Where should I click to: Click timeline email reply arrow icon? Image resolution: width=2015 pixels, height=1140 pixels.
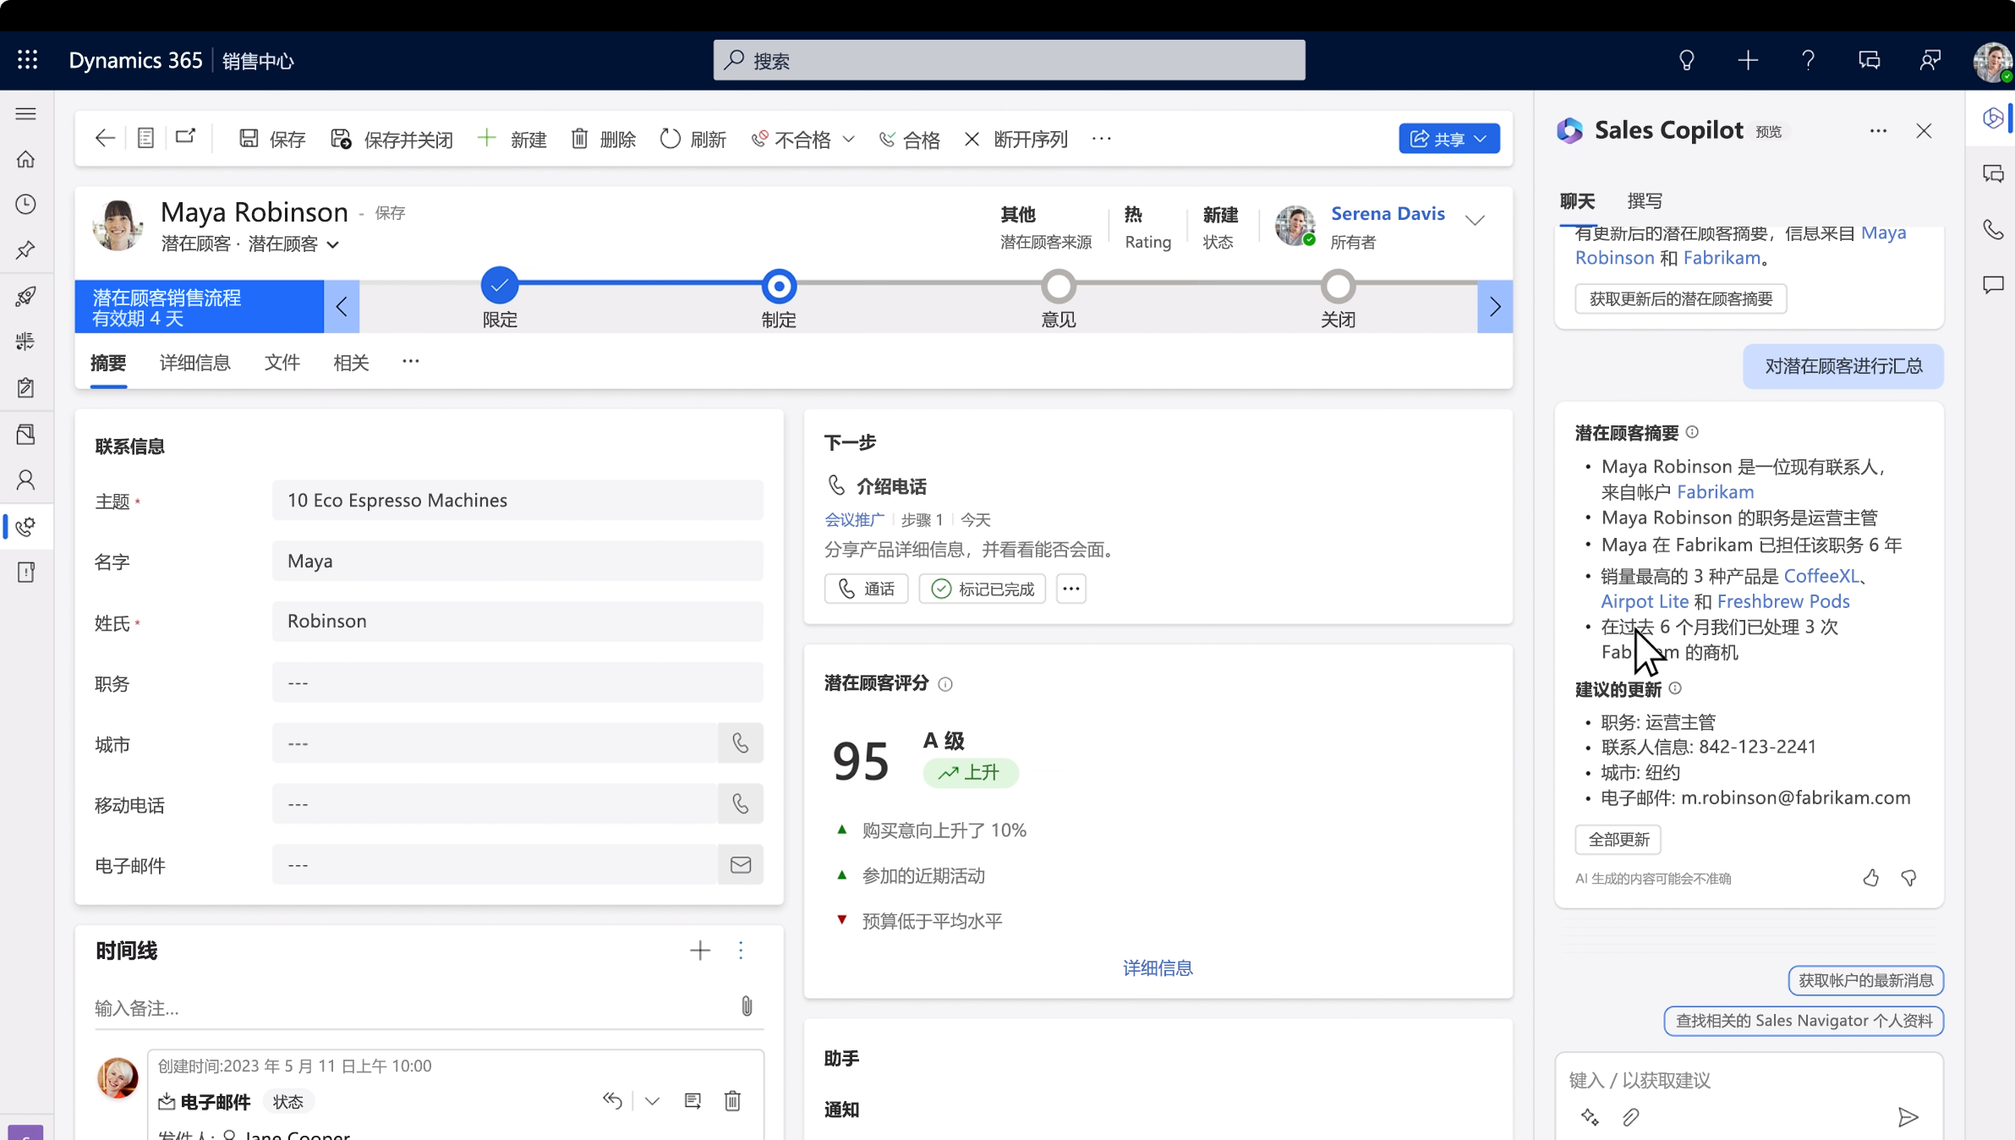(x=612, y=1100)
